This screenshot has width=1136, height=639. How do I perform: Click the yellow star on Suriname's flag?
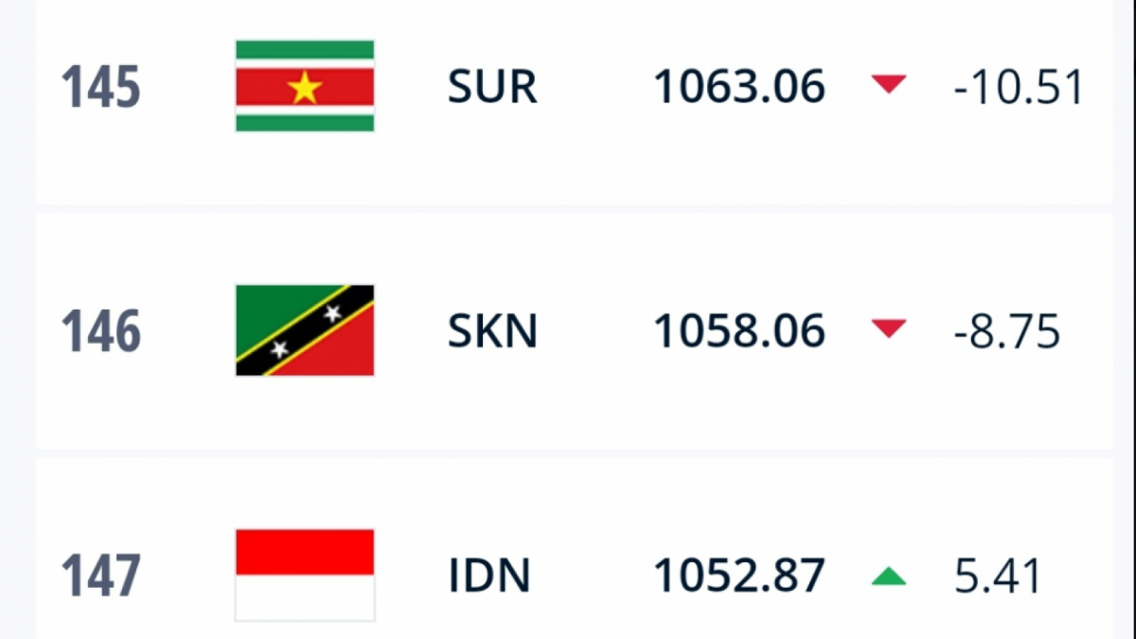tap(305, 87)
